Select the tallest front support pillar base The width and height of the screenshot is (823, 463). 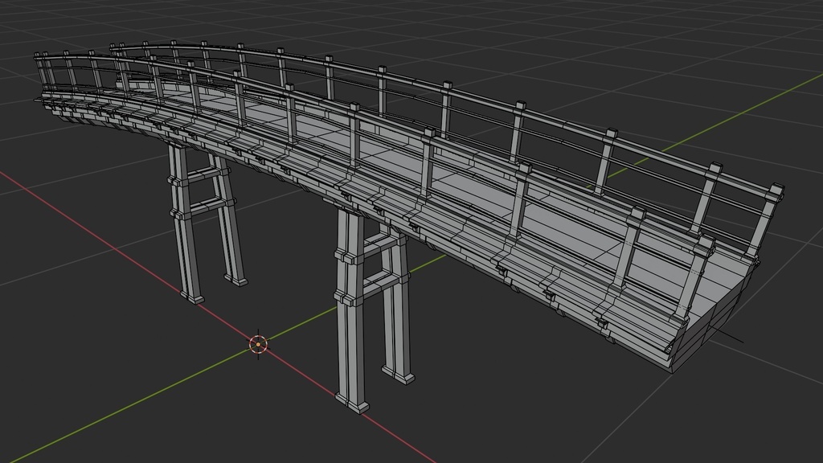[352, 402]
